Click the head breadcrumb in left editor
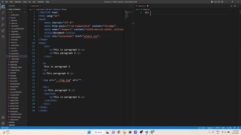 [58, 9]
